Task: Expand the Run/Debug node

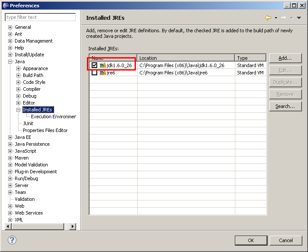Action: click(x=10, y=178)
